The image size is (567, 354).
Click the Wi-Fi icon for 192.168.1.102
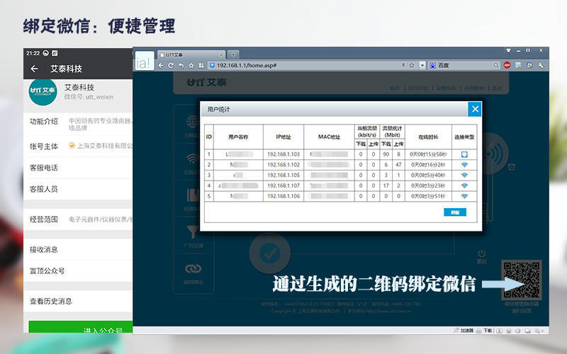[x=465, y=164]
